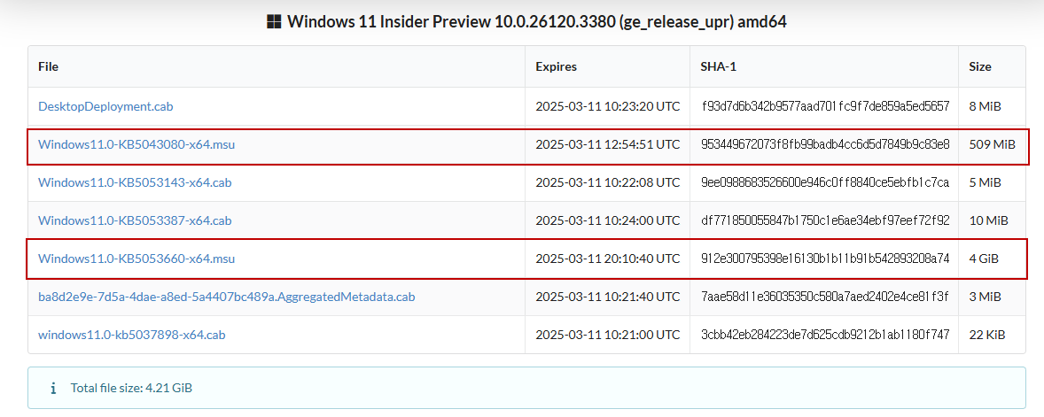The width and height of the screenshot is (1044, 417).
Task: Click the expiry time 2025-03-11 10:21:40 UTC
Action: click(608, 297)
